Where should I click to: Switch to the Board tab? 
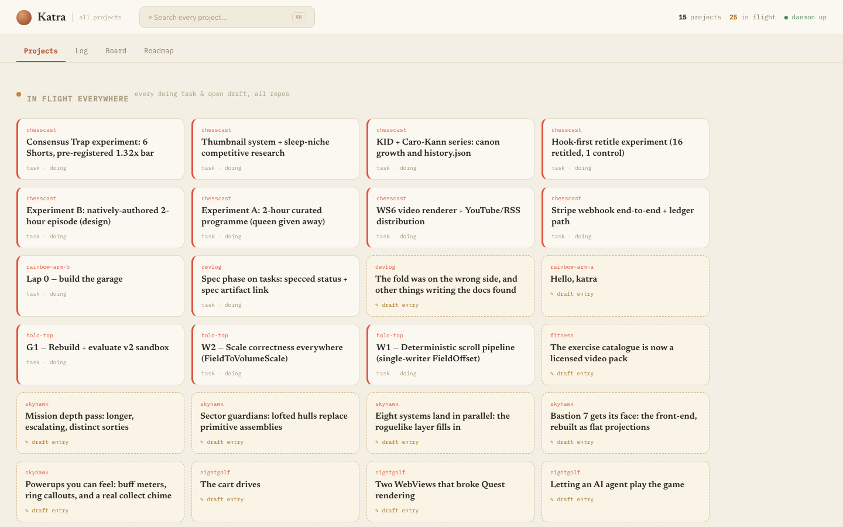point(116,51)
